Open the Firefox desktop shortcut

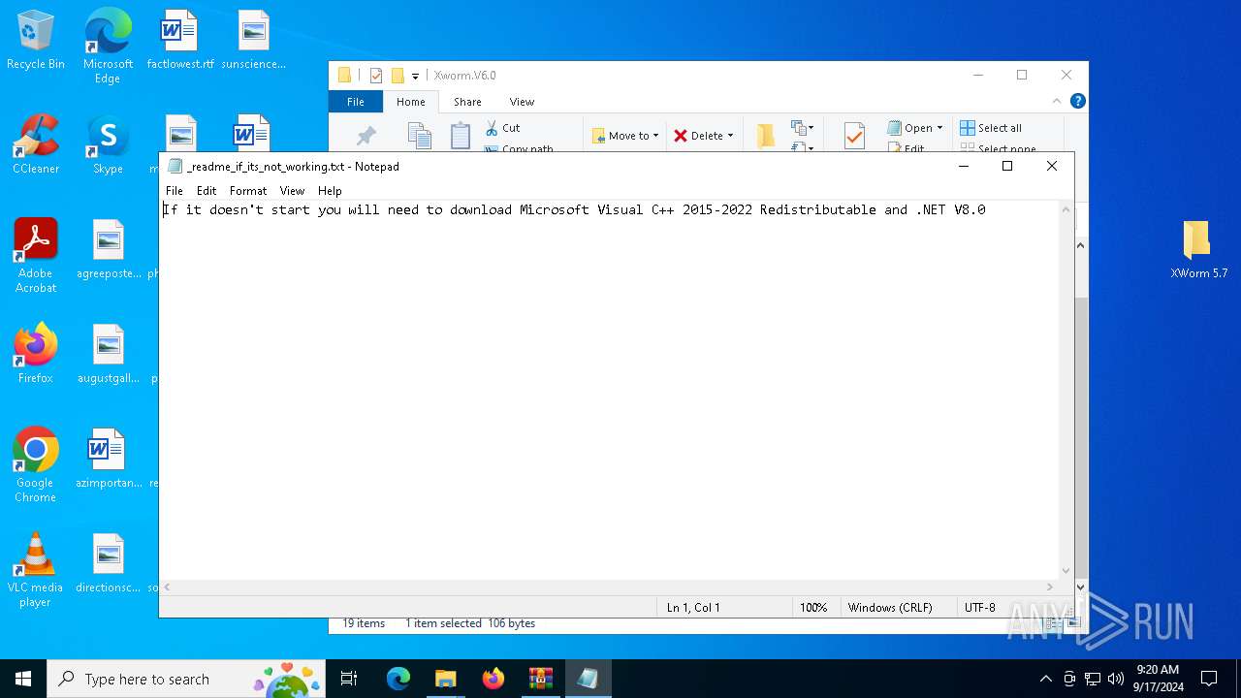[36, 354]
